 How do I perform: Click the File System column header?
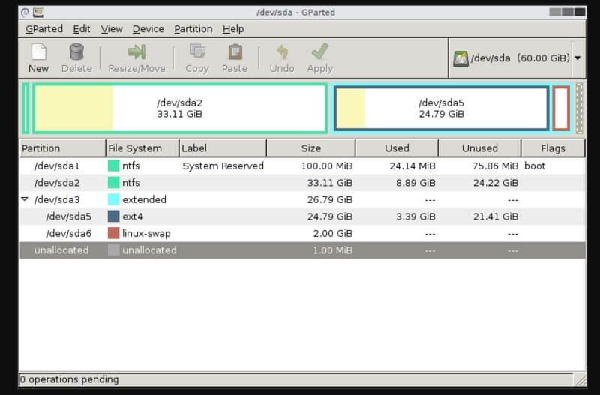tap(134, 148)
